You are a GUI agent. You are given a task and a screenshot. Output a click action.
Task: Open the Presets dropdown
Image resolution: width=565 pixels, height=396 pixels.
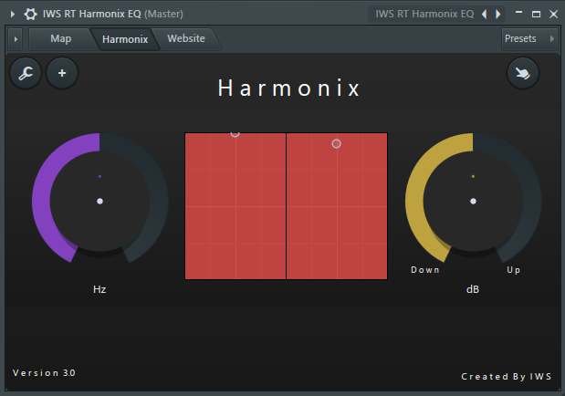point(529,38)
